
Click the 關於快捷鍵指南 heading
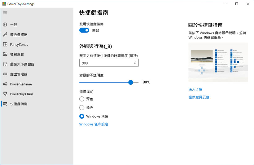pyautogui.click(x=205, y=25)
